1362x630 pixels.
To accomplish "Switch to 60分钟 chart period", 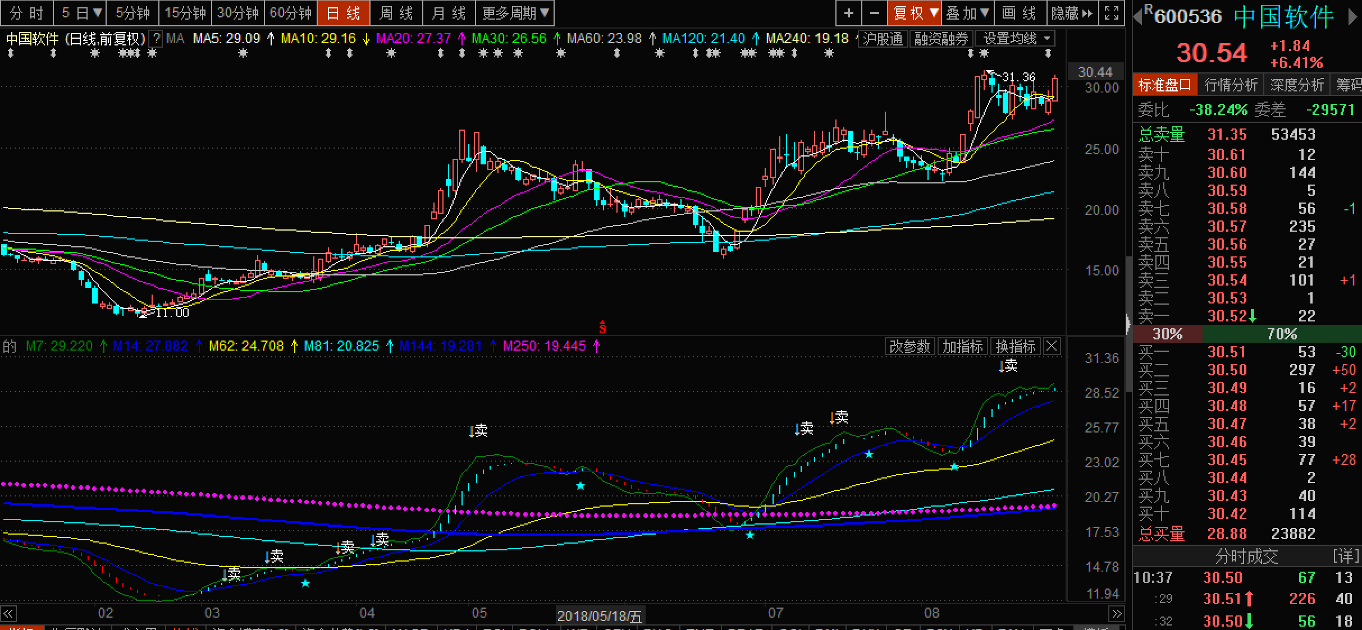I will pyautogui.click(x=291, y=13).
